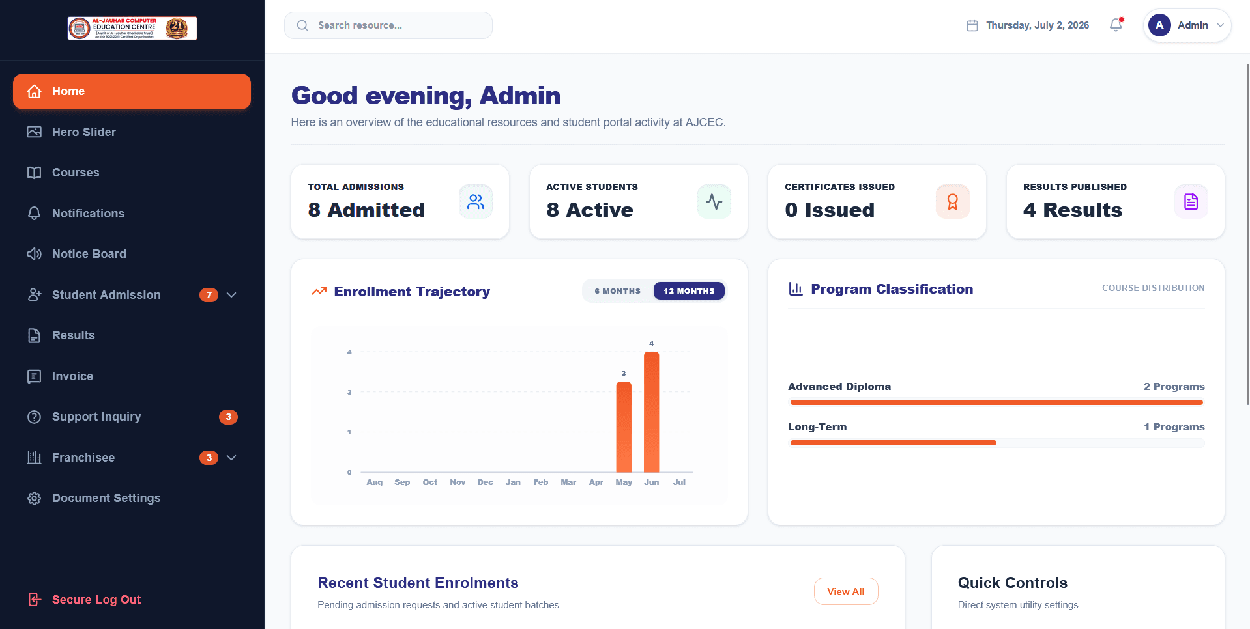Click the Student Admission label
The width and height of the screenshot is (1250, 629).
[x=106, y=295]
